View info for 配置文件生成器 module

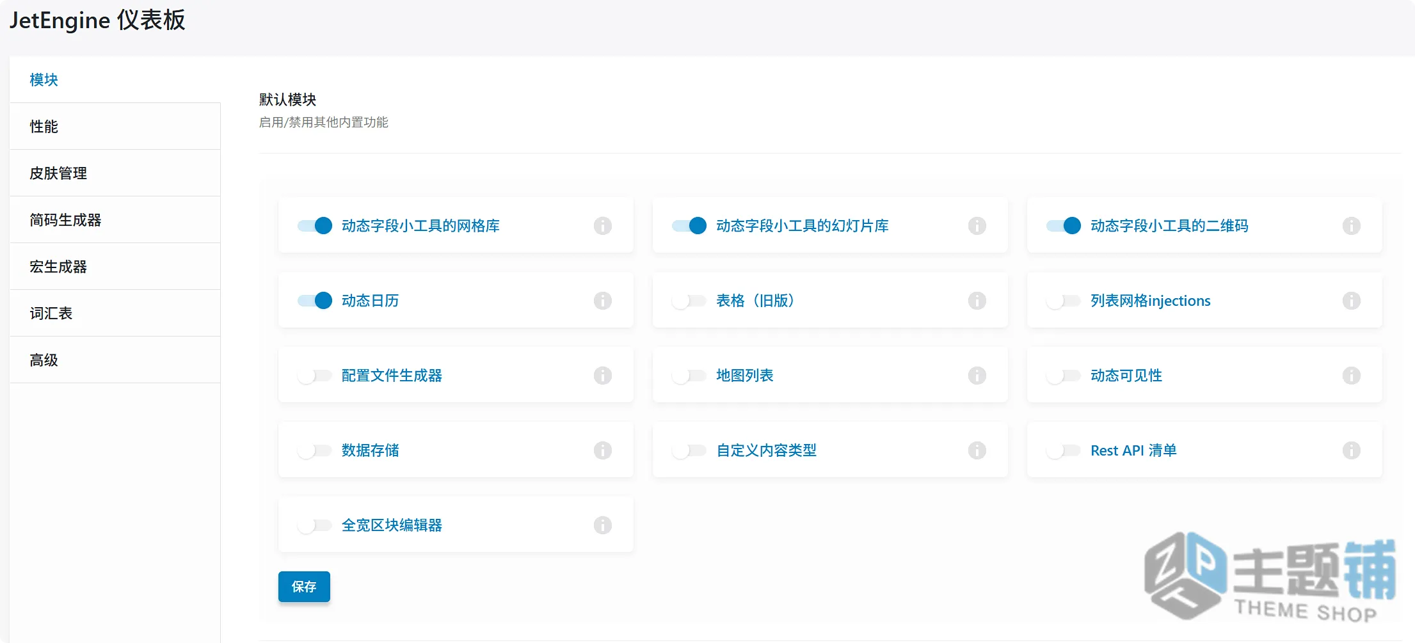click(602, 376)
